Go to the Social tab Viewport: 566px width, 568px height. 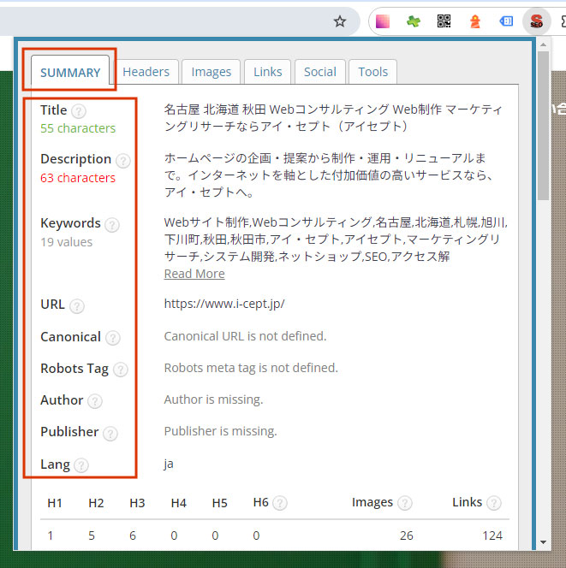[319, 72]
